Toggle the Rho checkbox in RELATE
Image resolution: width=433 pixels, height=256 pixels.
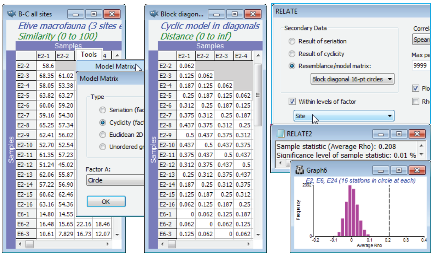coord(415,101)
